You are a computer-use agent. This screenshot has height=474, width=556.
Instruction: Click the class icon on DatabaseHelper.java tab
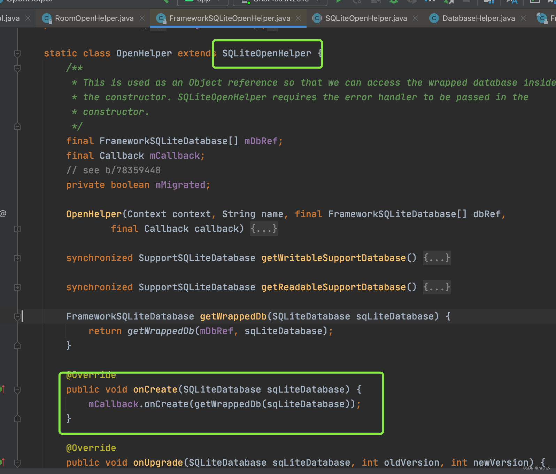click(434, 18)
